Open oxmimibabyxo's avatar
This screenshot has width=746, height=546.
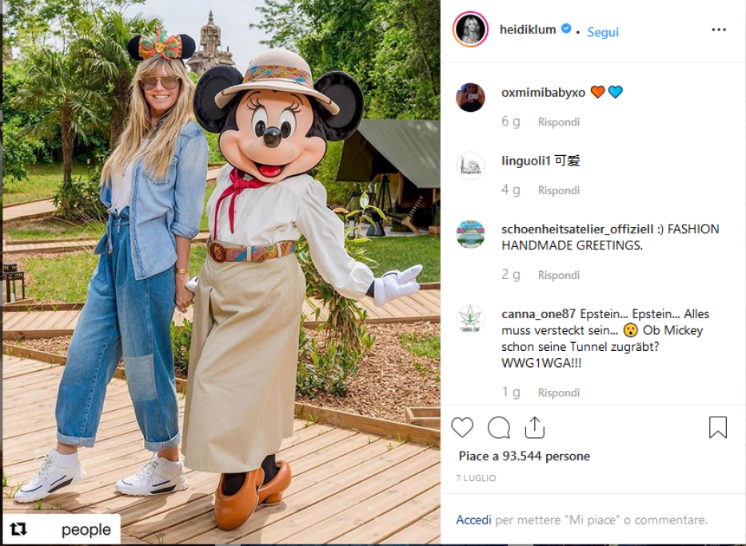coord(470,98)
